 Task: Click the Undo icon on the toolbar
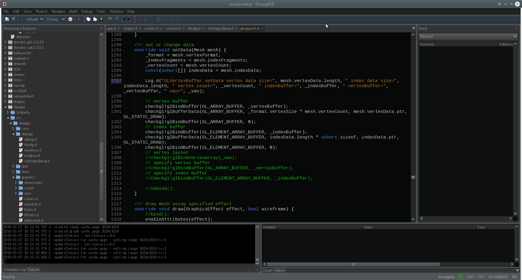coord(110,19)
